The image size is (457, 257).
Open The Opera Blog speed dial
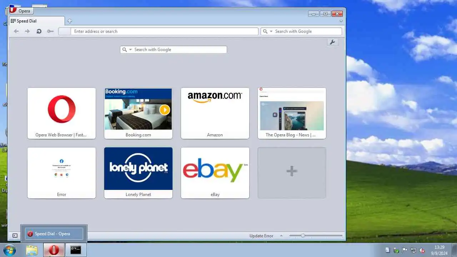click(292, 113)
